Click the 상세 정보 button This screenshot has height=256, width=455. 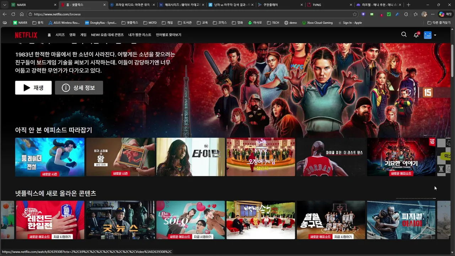79,88
